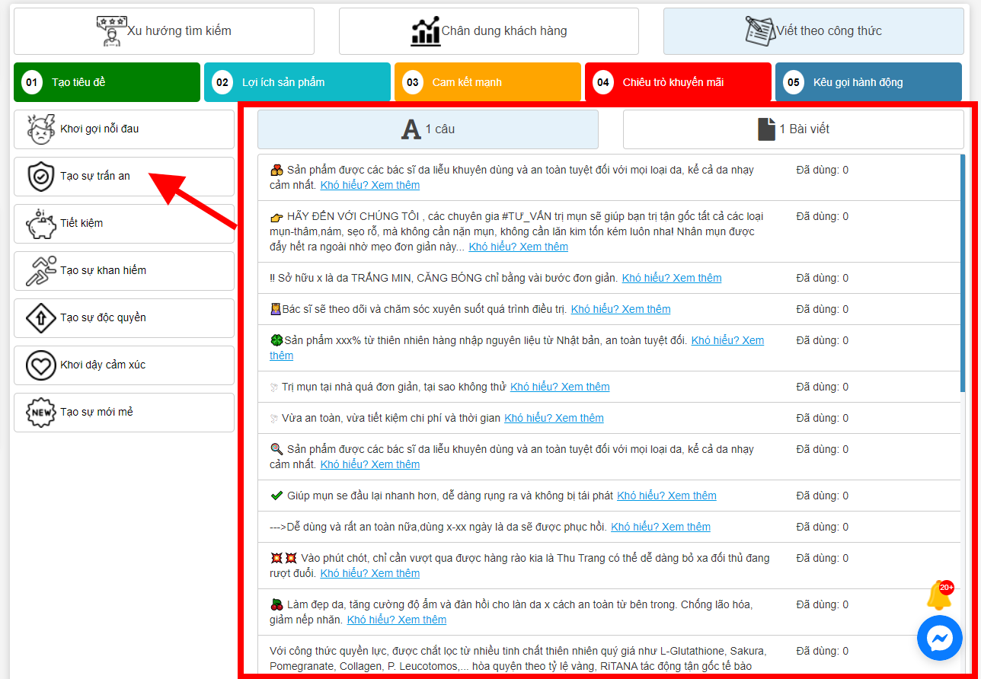The image size is (981, 679).
Task: Switch to Kêu gọi hành động tab
Action: pyautogui.click(x=868, y=82)
